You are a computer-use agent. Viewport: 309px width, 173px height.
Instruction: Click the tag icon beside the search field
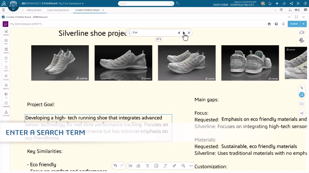coord(178,4)
